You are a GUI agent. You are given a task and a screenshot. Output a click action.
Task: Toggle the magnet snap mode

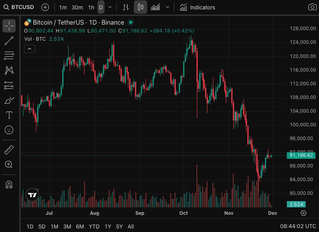pyautogui.click(x=9, y=184)
